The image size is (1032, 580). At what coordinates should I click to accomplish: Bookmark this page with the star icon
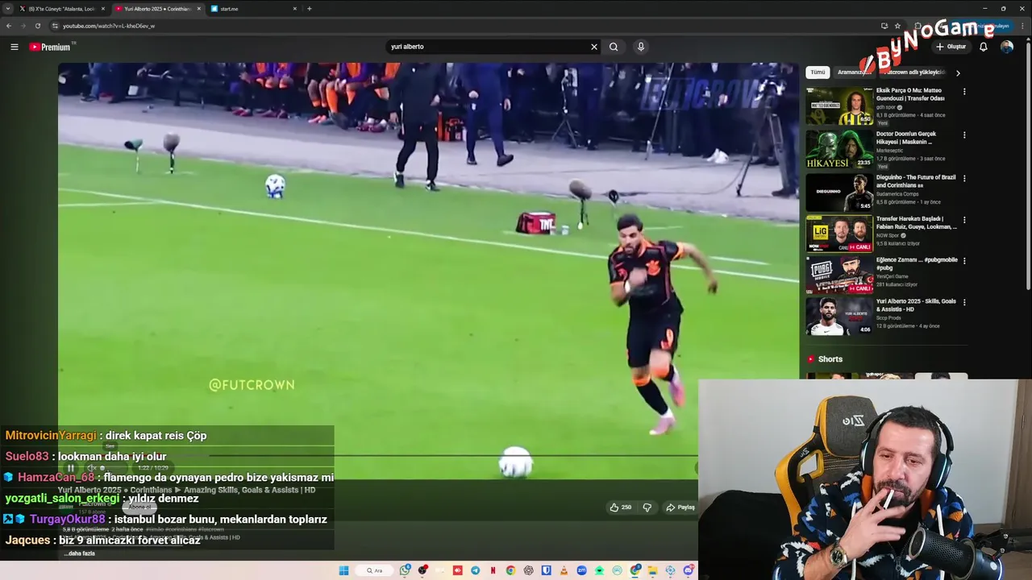pos(897,26)
